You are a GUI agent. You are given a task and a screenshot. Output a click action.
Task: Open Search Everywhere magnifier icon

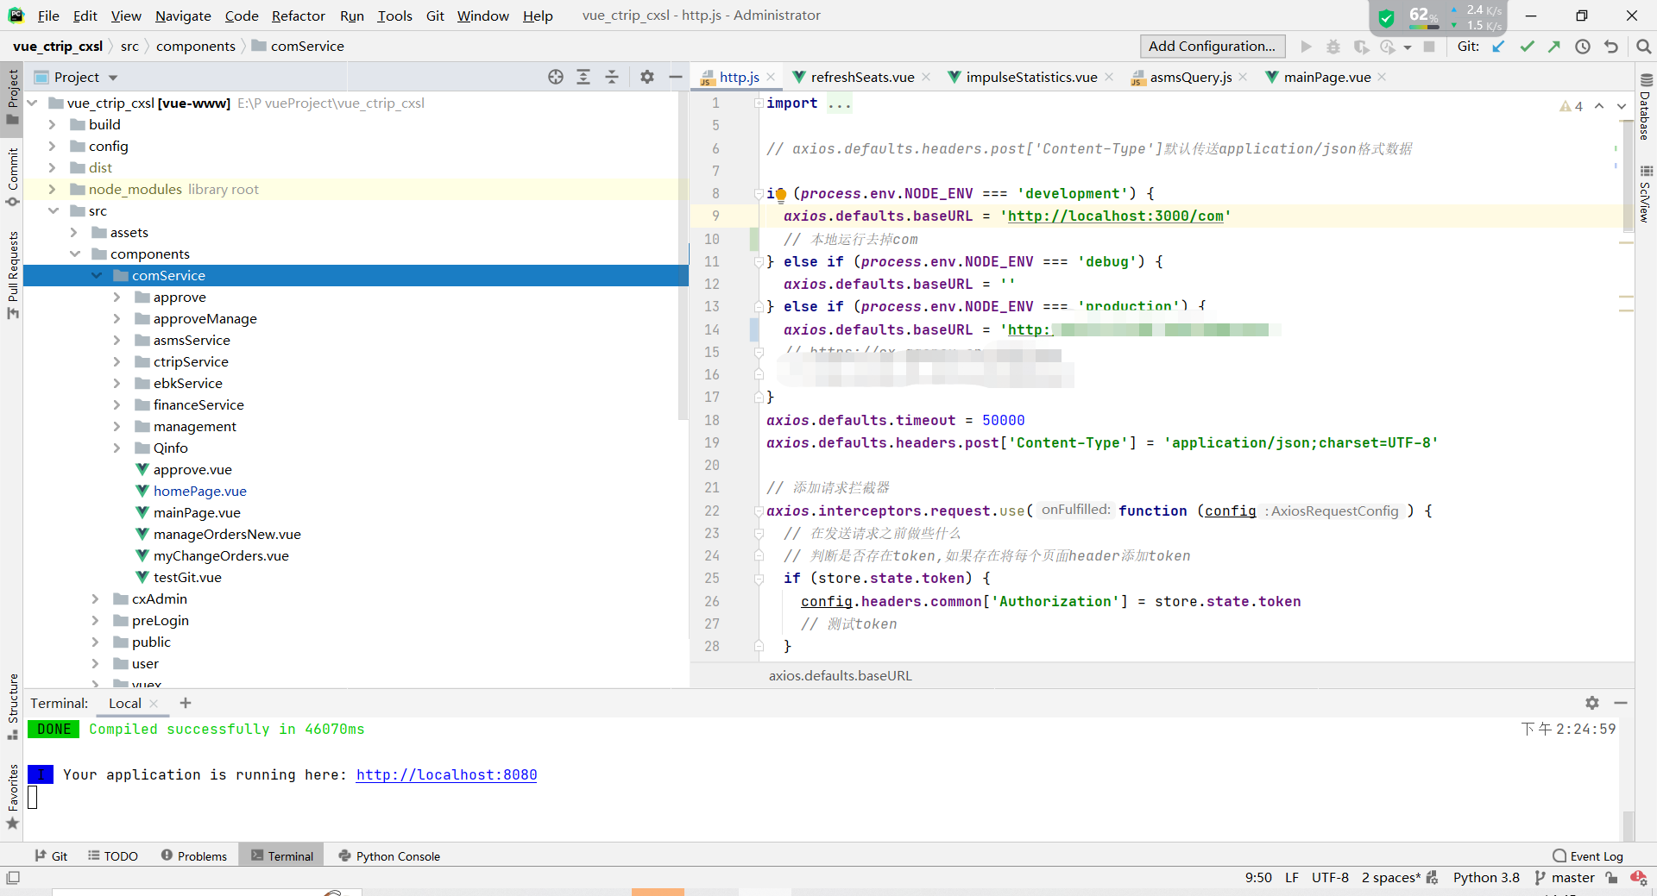(x=1643, y=47)
